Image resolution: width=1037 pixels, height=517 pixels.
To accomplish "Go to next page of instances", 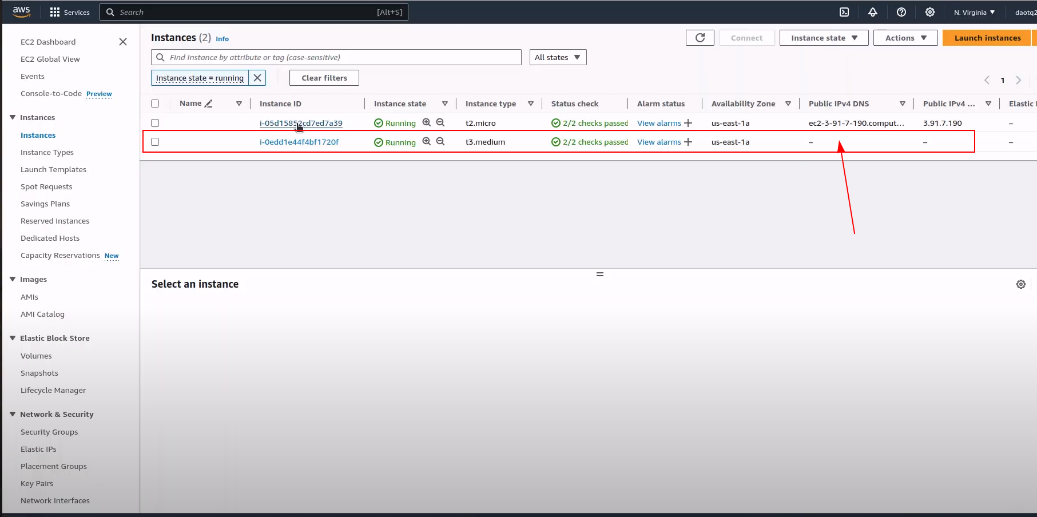I will pyautogui.click(x=1018, y=80).
